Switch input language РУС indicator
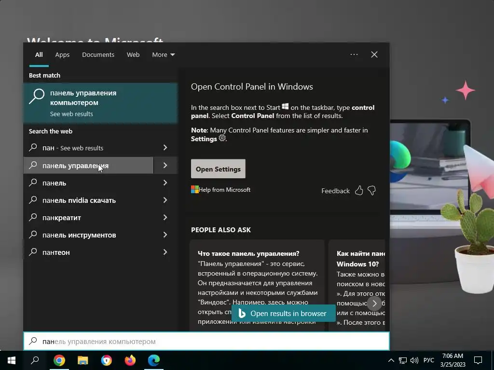The image size is (494, 370). point(428,360)
